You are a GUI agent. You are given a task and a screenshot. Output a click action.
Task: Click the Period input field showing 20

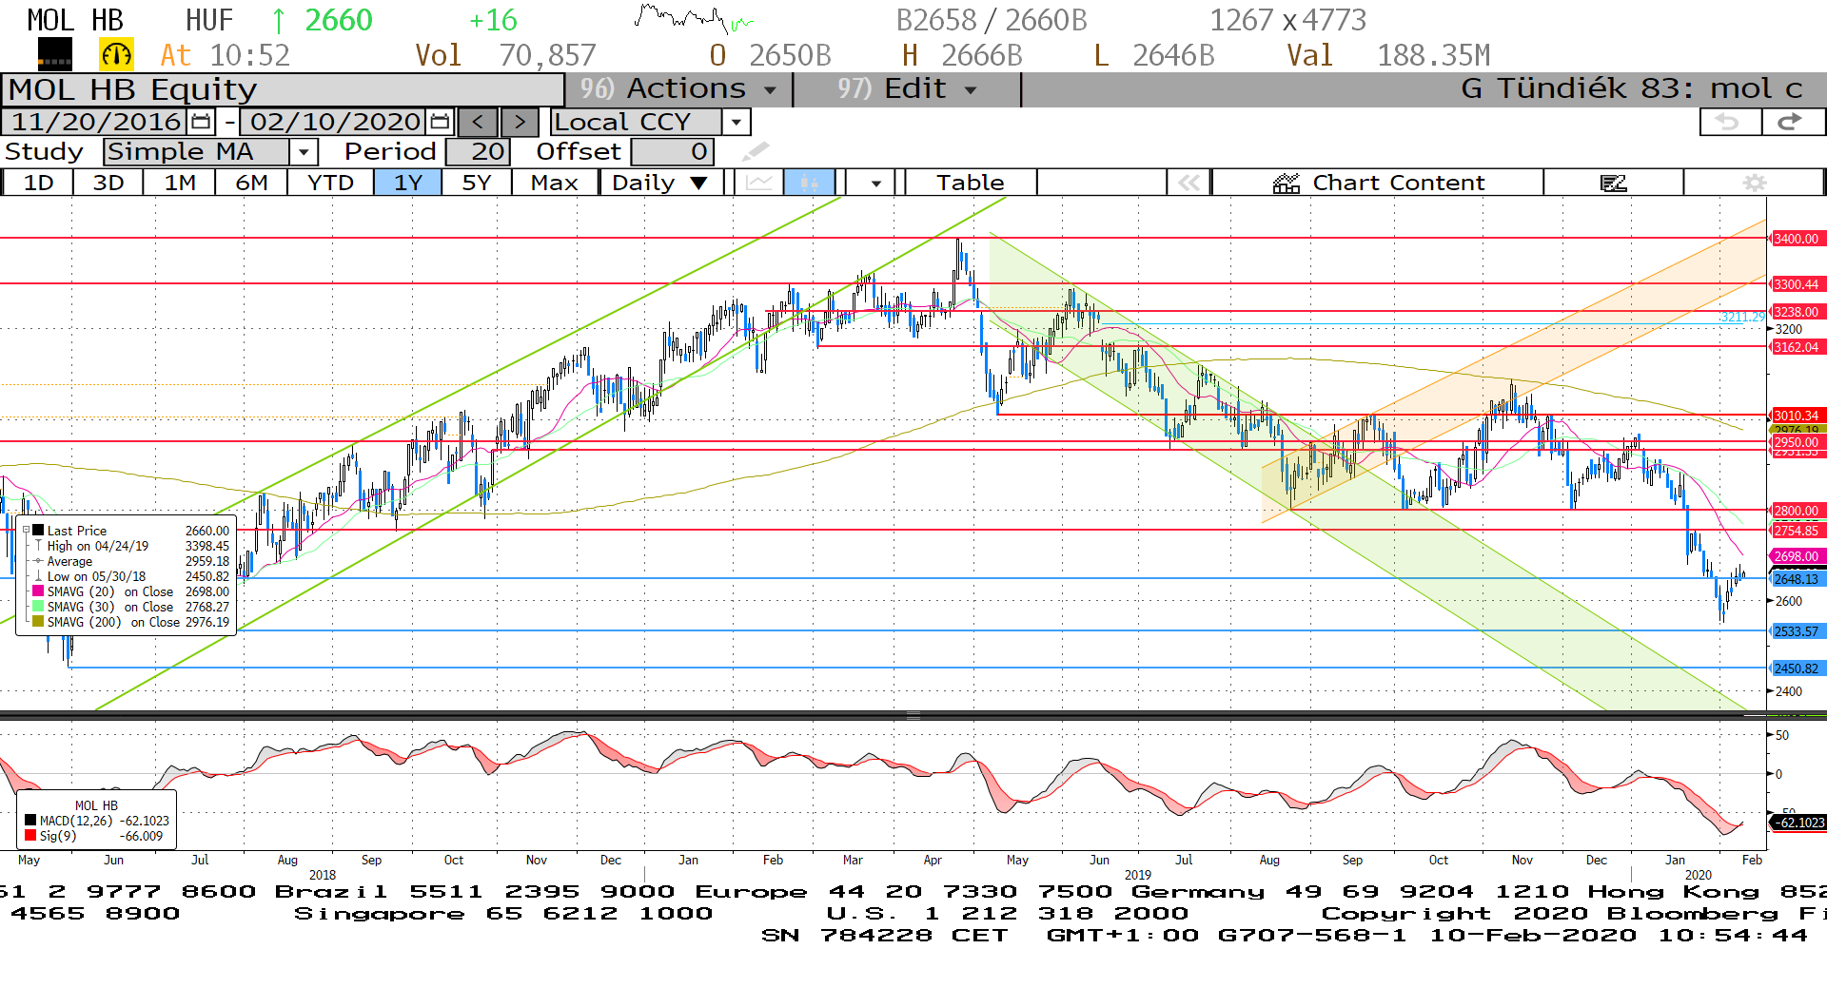[x=479, y=151]
